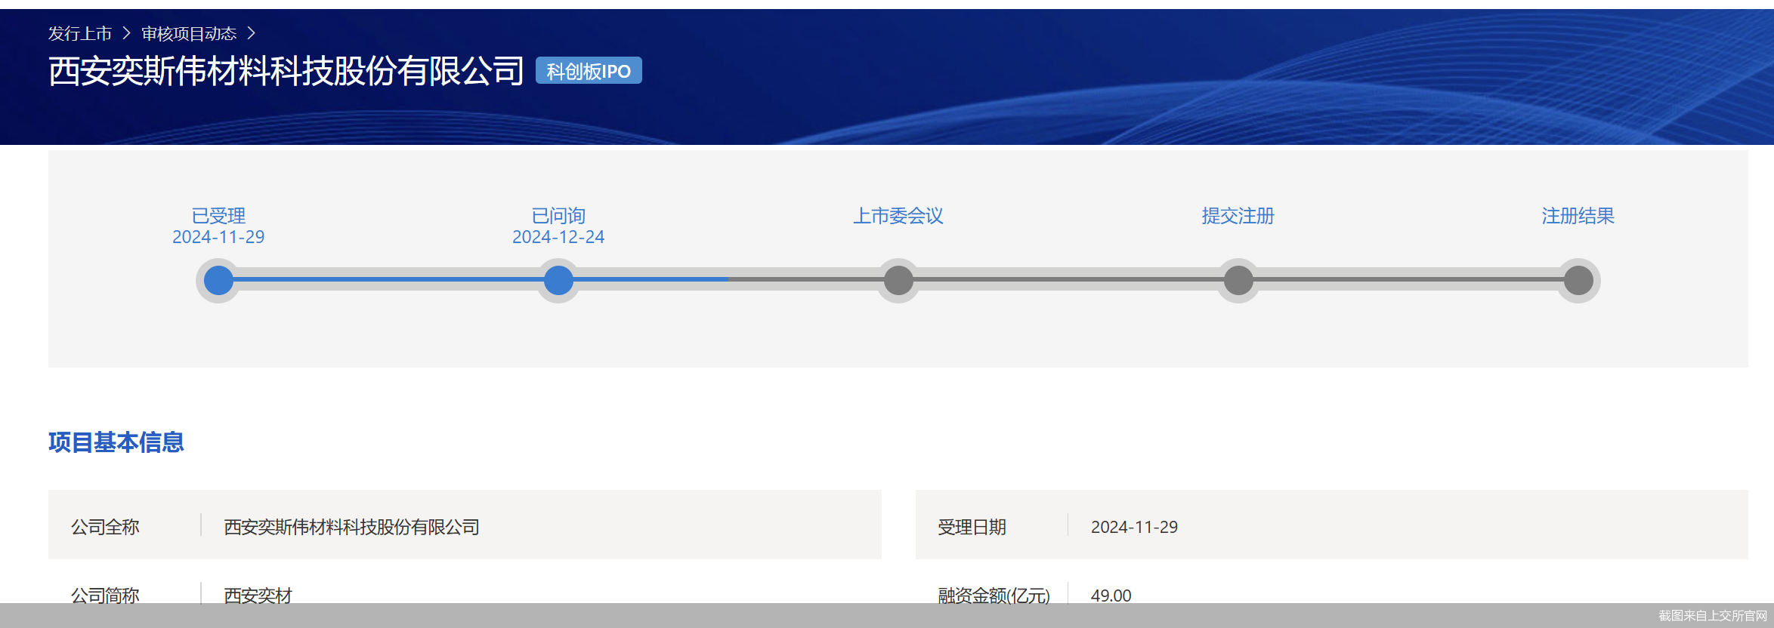Click the 科创板IPO badge
Viewport: 1774px width, 628px height.
click(589, 71)
